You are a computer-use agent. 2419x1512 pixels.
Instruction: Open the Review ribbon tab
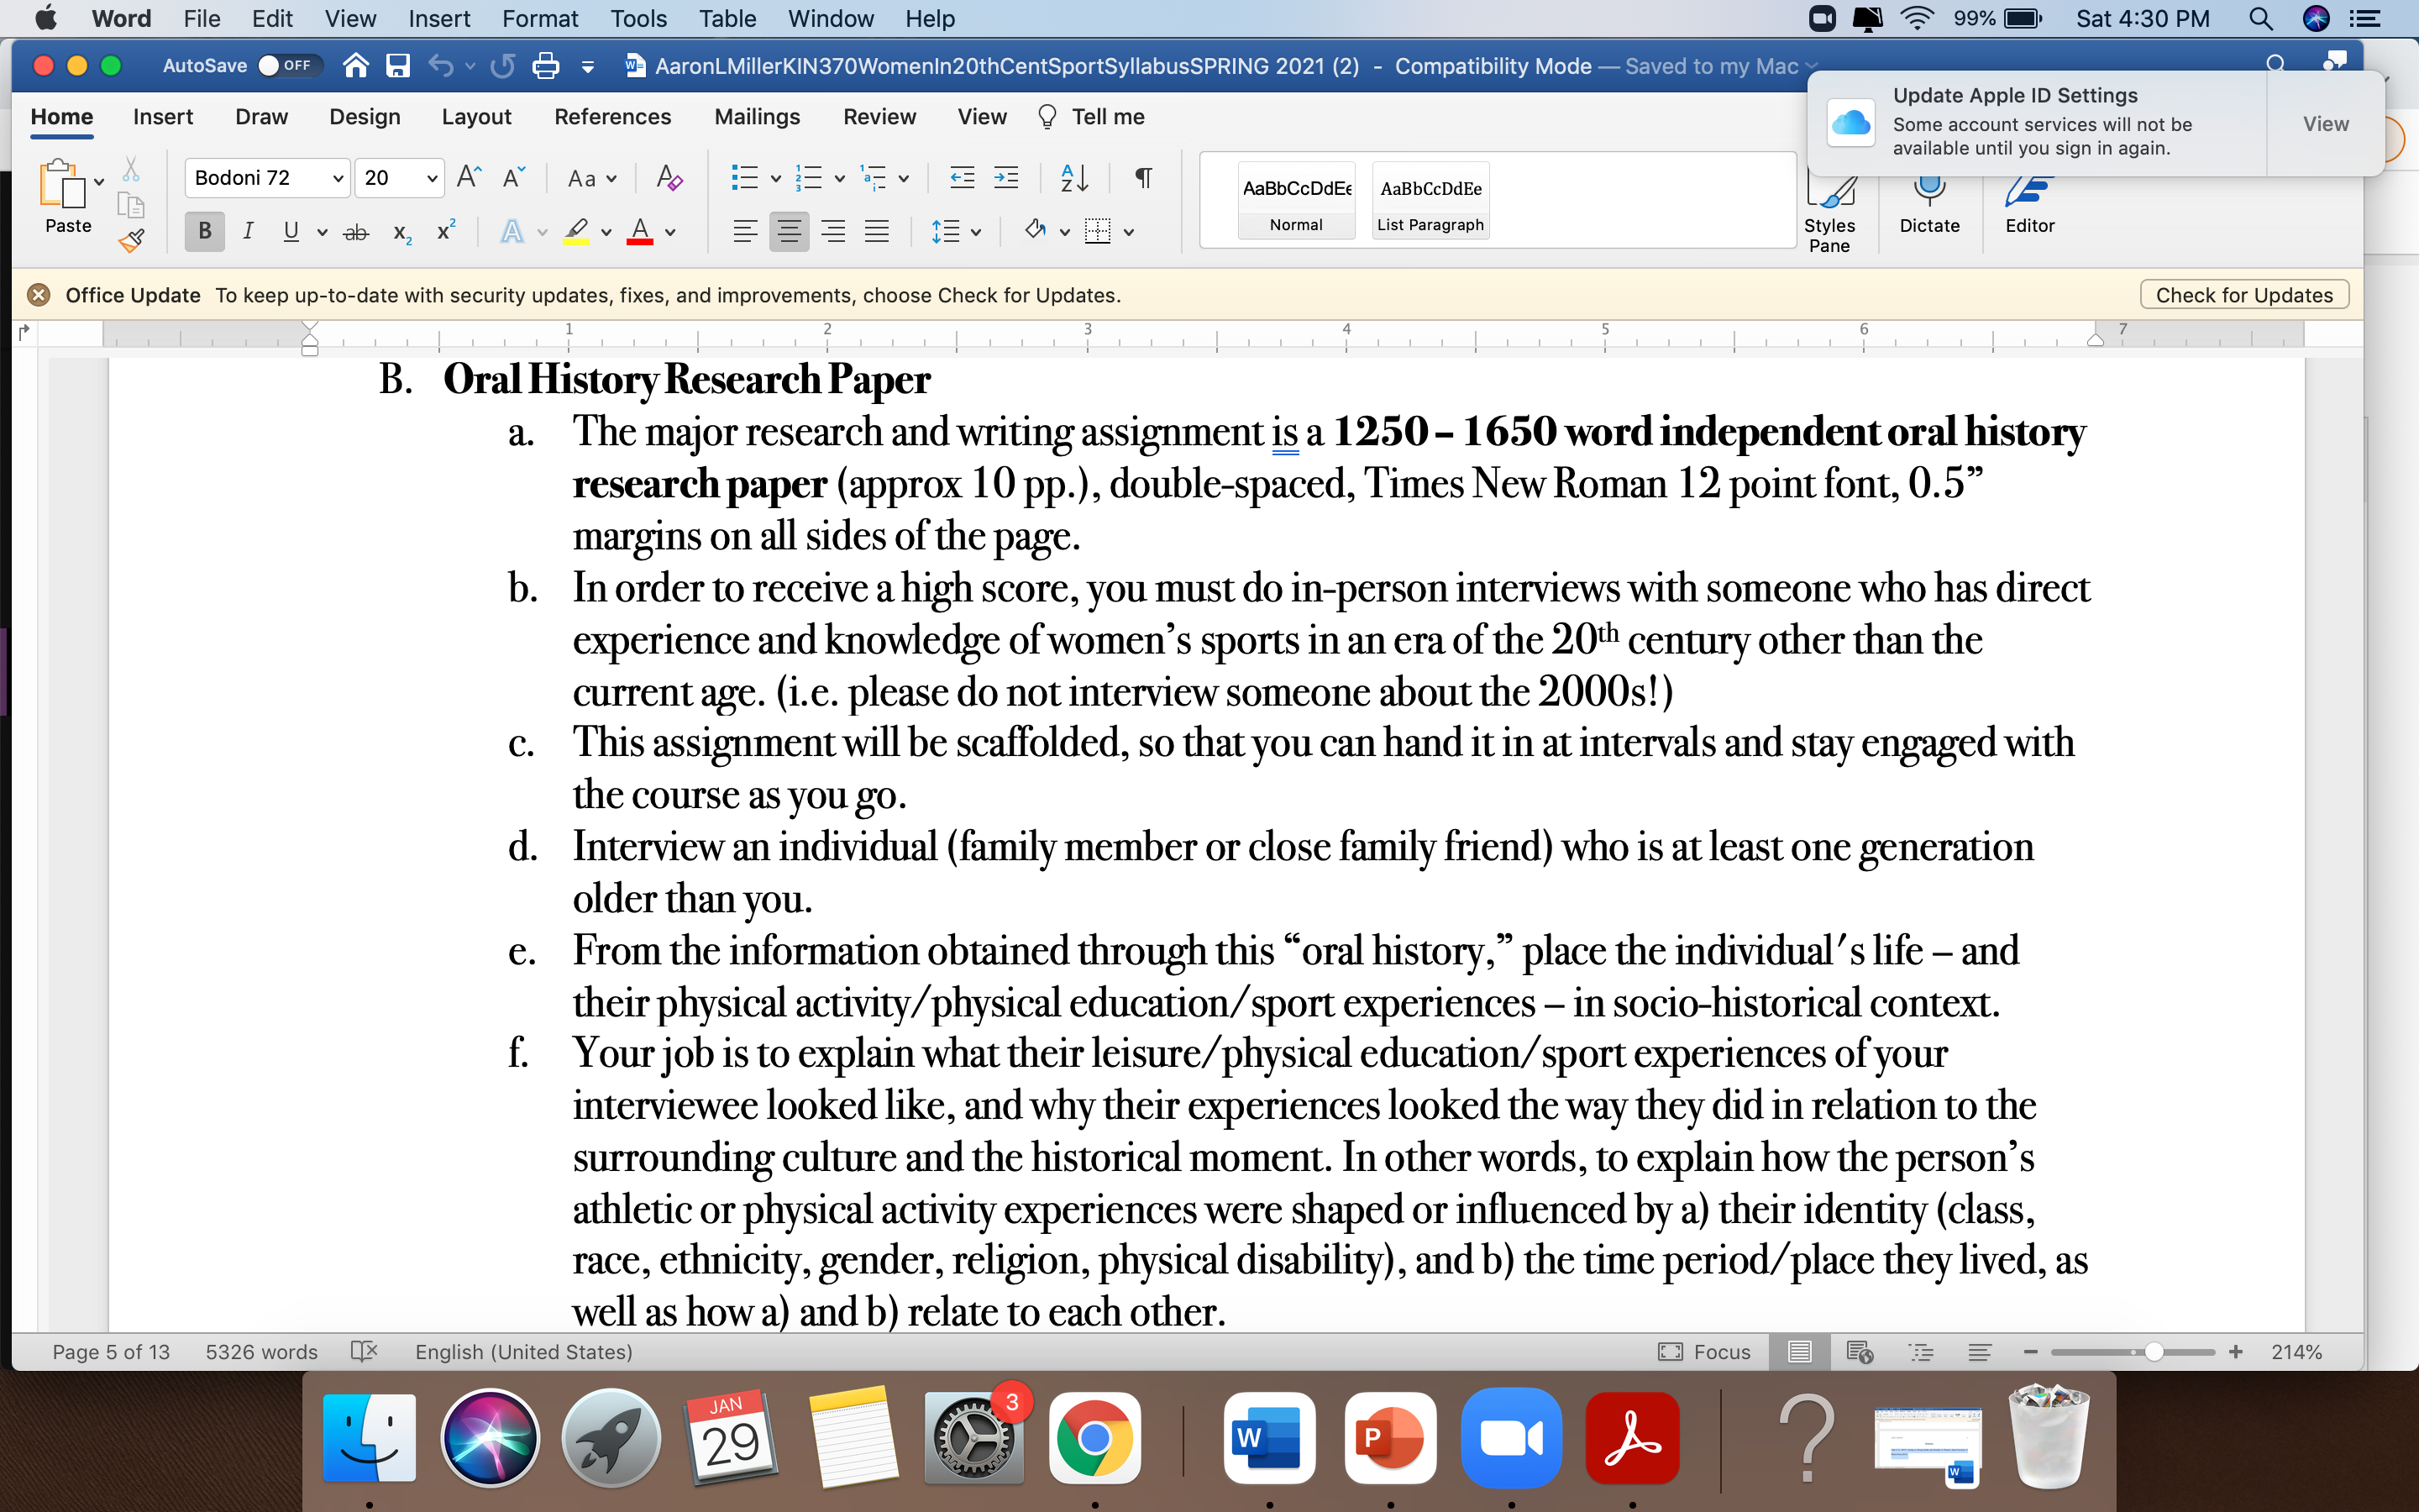click(x=879, y=117)
